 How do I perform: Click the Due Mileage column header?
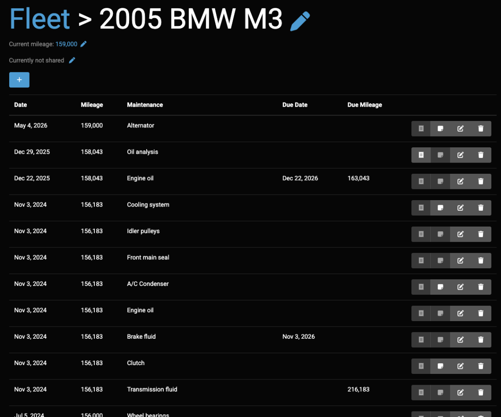click(365, 105)
